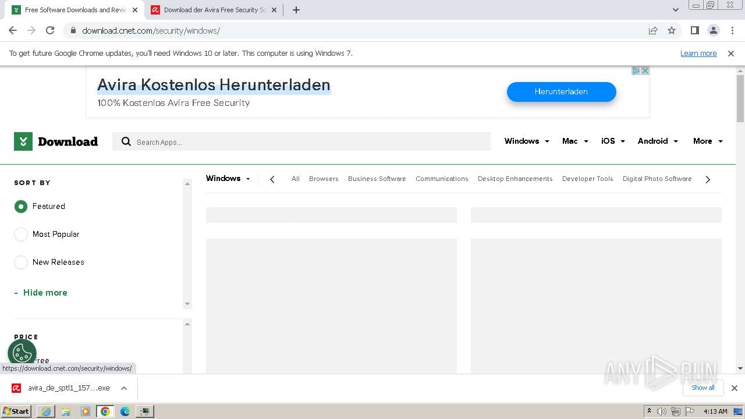Select the Browsers category
Image resolution: width=745 pixels, height=419 pixels.
324,179
